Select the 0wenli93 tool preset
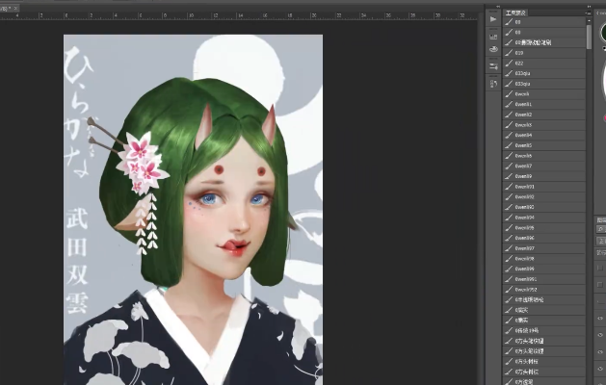This screenshot has width=606, height=385. click(x=544, y=207)
